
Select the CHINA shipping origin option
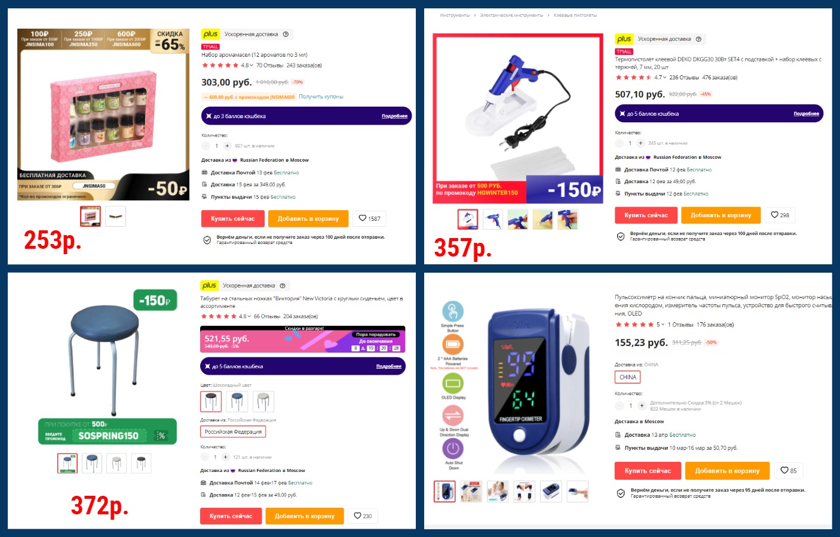tap(627, 377)
